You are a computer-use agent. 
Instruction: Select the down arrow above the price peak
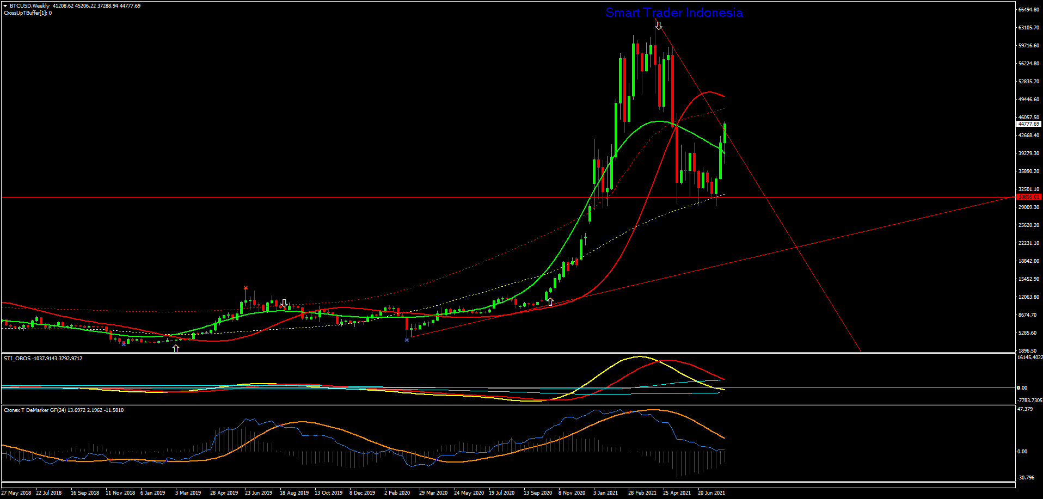659,26
